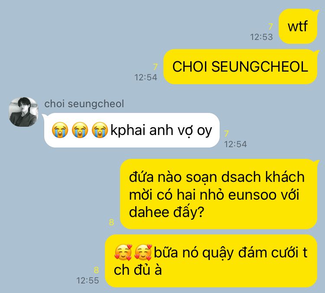Tap unread count 8 beside the guest list message
The image size is (325, 293).
[x=111, y=222]
